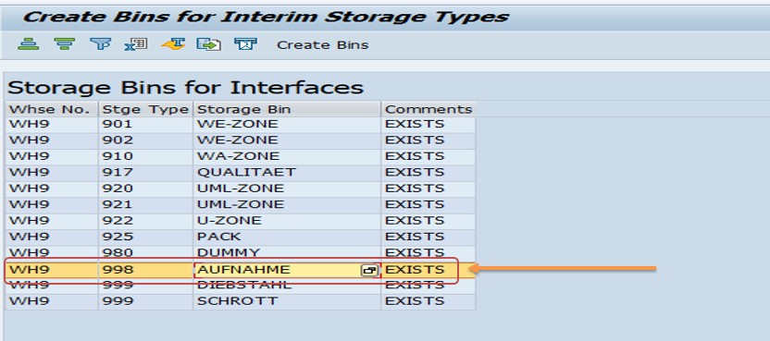Image resolution: width=770 pixels, height=341 pixels.
Task: Click the word processing export icon
Action: [x=173, y=44]
